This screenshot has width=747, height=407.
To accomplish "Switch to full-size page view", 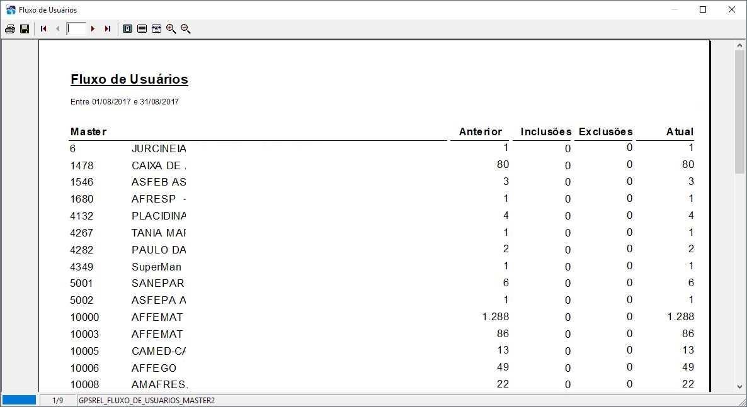I will click(142, 29).
